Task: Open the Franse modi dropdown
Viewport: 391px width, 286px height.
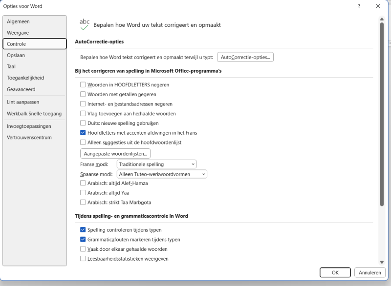Action: tap(156, 164)
